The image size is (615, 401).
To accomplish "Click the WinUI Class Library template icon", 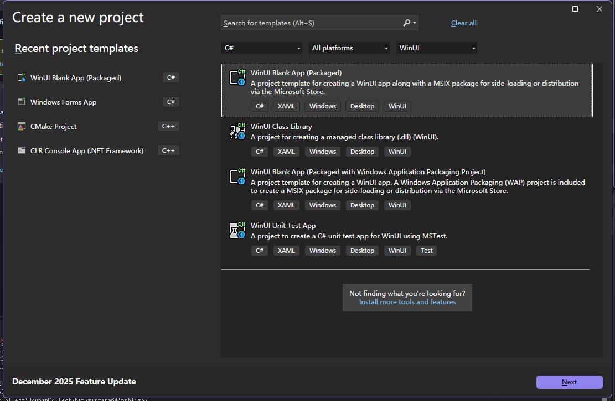I will (x=237, y=131).
